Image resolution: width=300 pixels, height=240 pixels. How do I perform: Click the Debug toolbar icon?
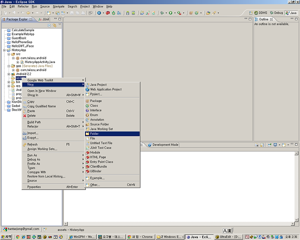point(162,13)
